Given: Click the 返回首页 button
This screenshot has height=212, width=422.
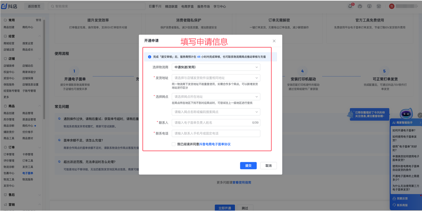Looking at the screenshot, I should [34, 6].
